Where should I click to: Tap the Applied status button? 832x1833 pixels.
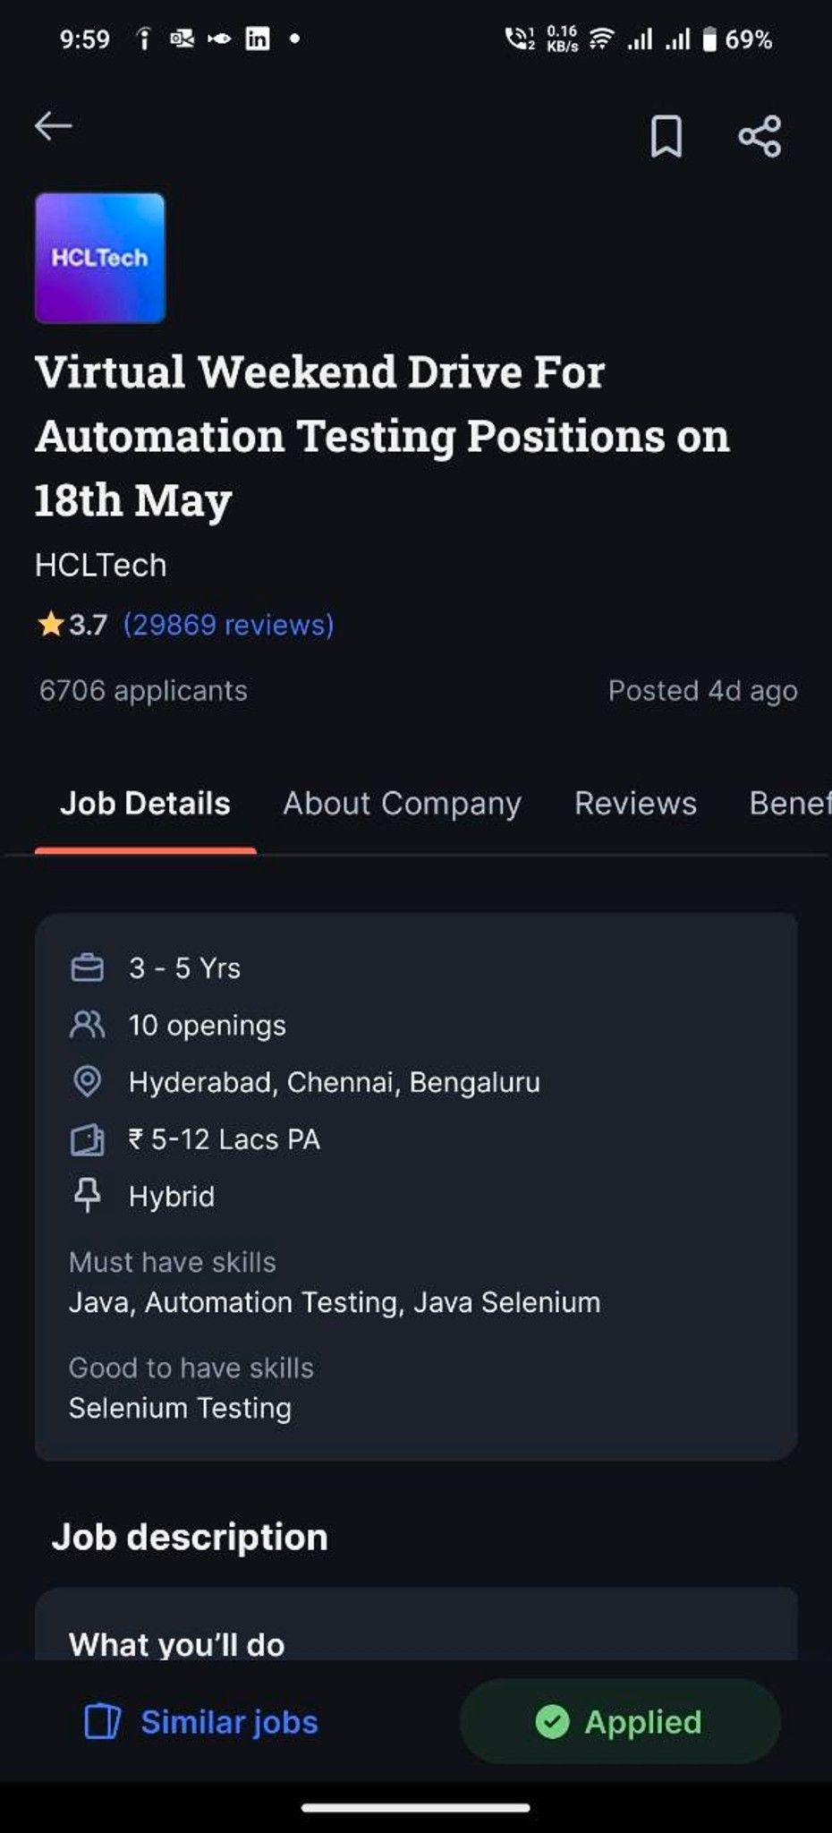pyautogui.click(x=620, y=1722)
